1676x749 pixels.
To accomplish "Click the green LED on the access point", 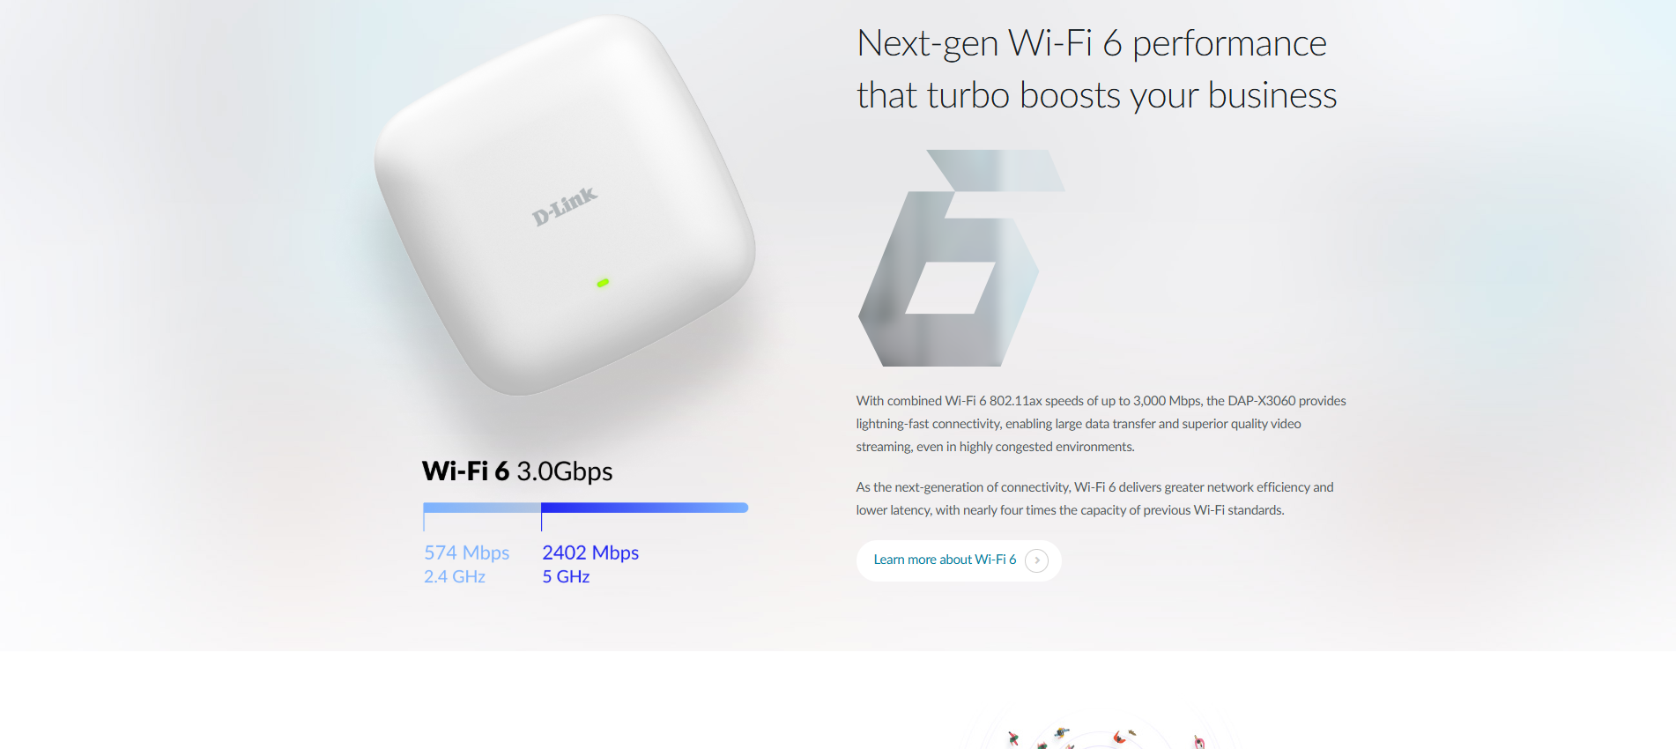I will [603, 283].
